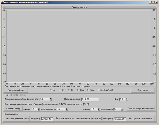Adjust the cone radius spinner arrows
The width and height of the screenshot is (159, 125).
point(99,109)
